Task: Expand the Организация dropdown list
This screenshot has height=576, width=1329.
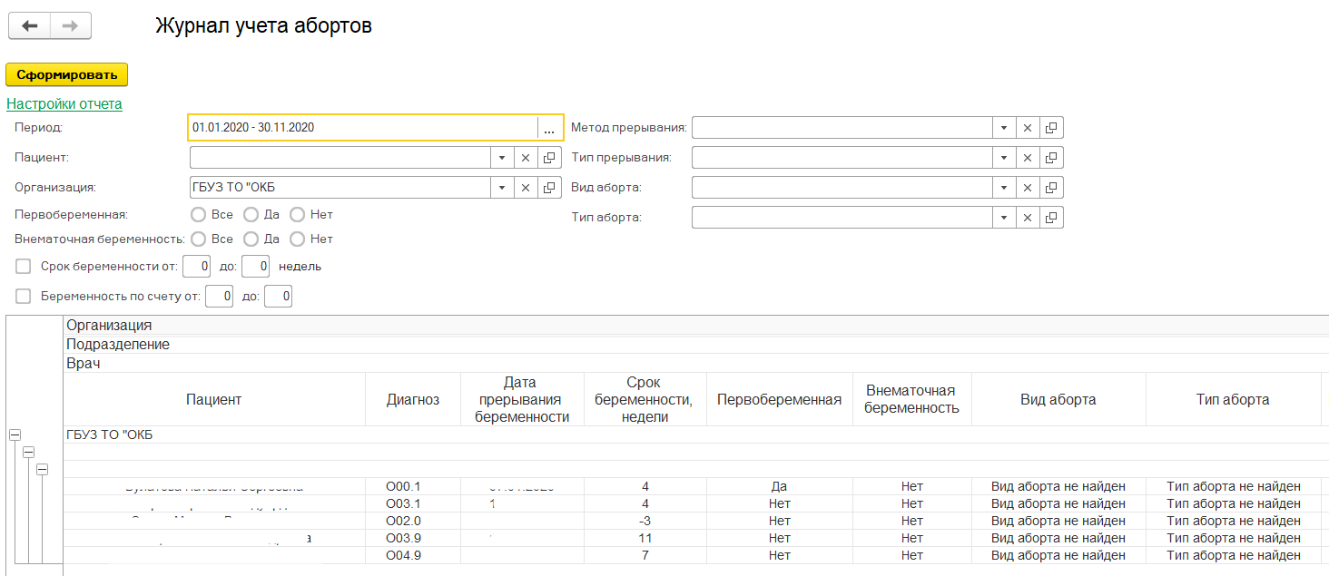Action: tap(502, 188)
